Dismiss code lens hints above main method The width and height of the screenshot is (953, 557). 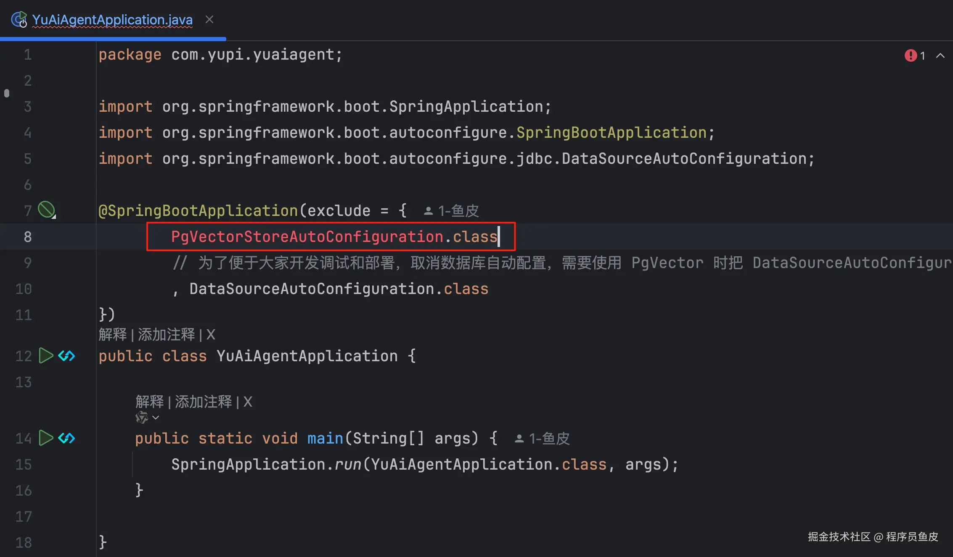[x=248, y=402]
